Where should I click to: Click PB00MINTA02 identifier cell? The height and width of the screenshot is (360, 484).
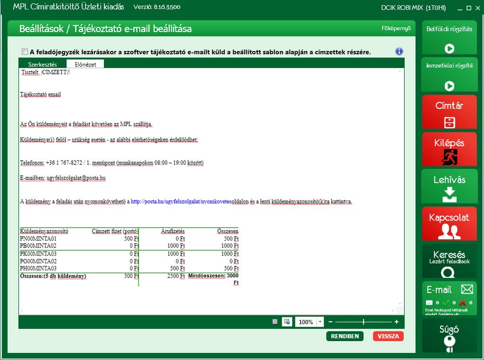[38, 246]
